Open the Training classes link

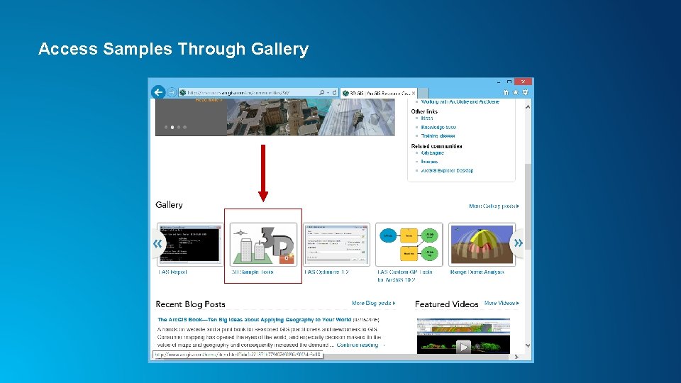[438, 136]
